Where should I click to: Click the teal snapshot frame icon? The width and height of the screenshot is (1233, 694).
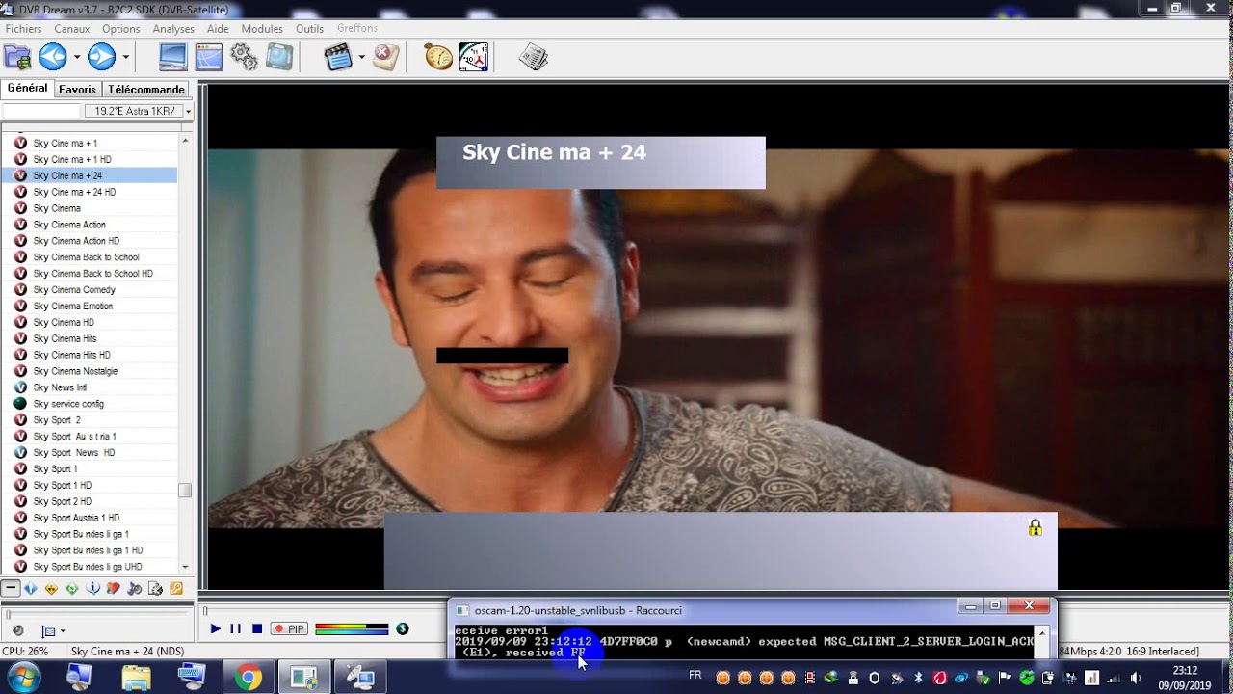click(279, 58)
